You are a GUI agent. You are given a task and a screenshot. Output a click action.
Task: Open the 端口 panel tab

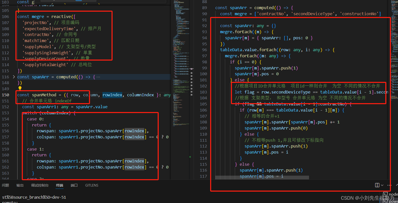(74, 185)
